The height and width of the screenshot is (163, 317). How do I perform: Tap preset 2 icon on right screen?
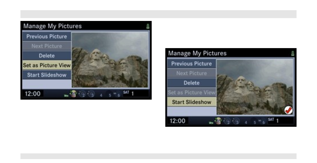click(227, 121)
